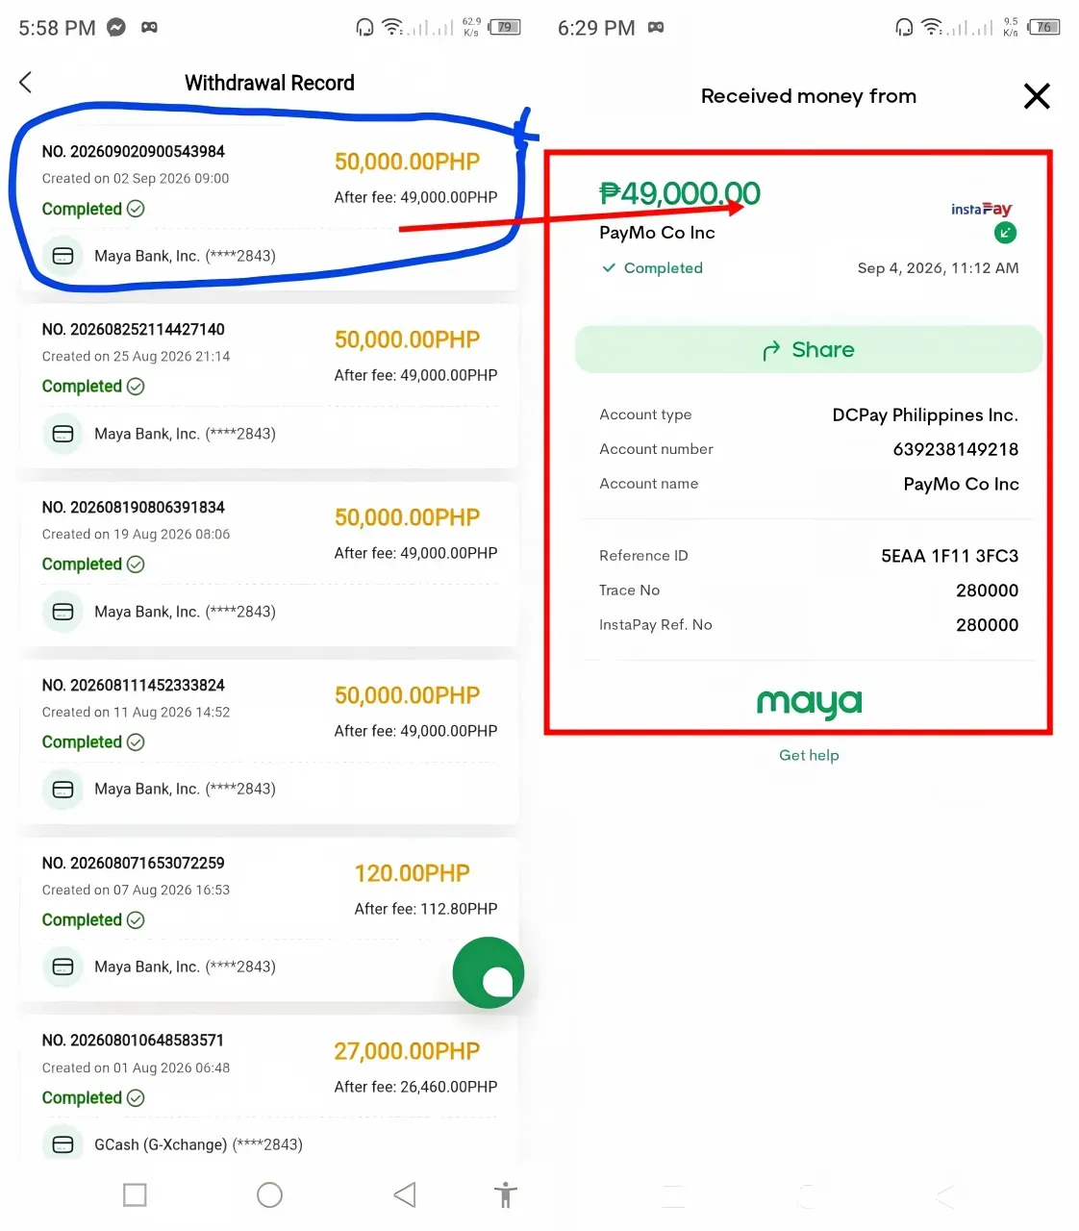Close the Received money from screen

point(1037,96)
